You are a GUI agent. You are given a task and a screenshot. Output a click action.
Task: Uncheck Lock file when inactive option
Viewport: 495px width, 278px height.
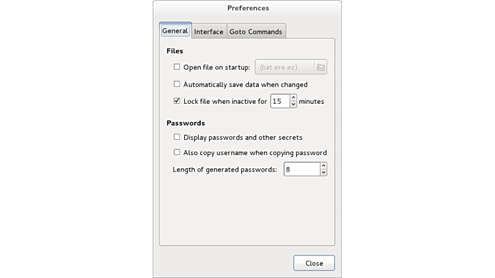pyautogui.click(x=177, y=101)
